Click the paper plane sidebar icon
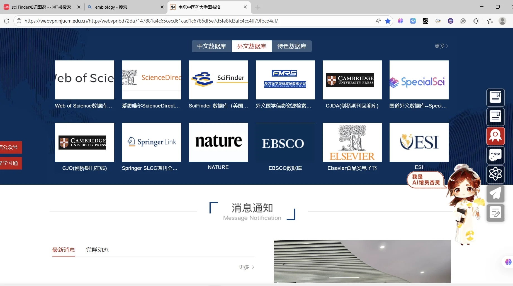Image resolution: width=513 pixels, height=286 pixels. click(x=495, y=194)
